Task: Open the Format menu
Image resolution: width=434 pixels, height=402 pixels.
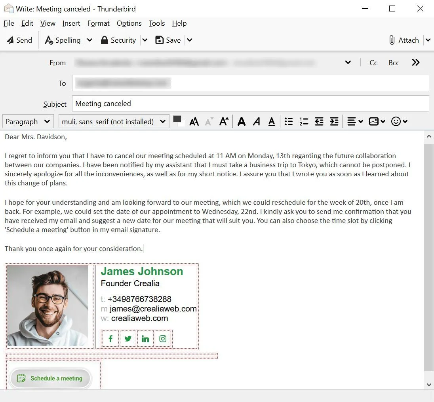Action: click(x=98, y=23)
